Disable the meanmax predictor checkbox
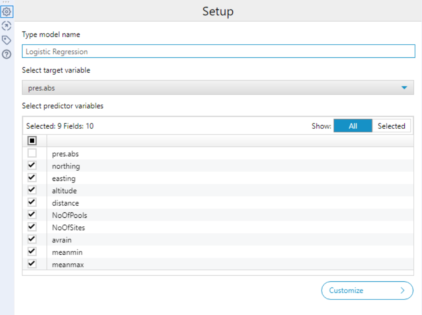The image size is (422, 315). (32, 264)
